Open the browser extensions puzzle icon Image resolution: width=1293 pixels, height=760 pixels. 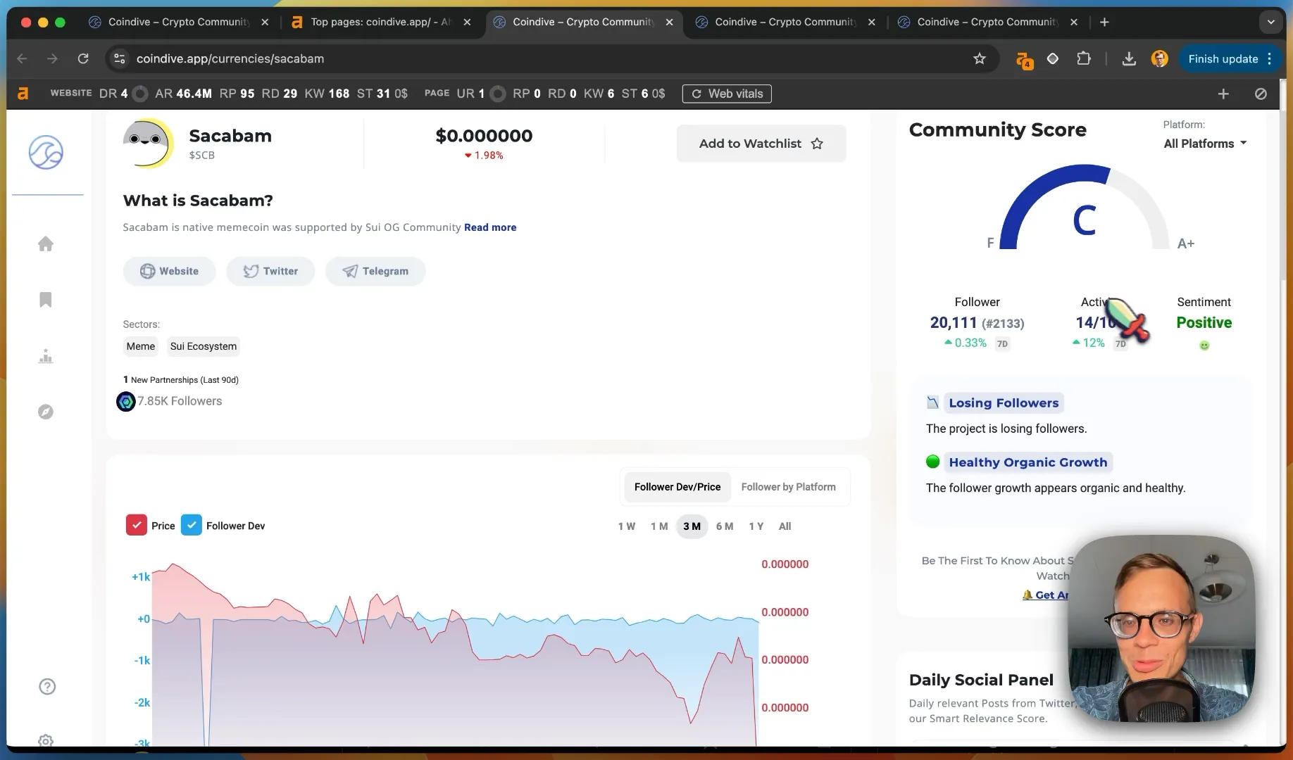pyautogui.click(x=1084, y=58)
